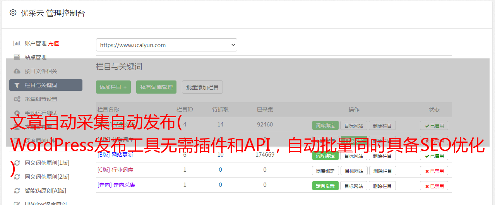Click the settings gear icon beside 优采云 title
Viewport: 495px width, 205px height.
pos(13,13)
